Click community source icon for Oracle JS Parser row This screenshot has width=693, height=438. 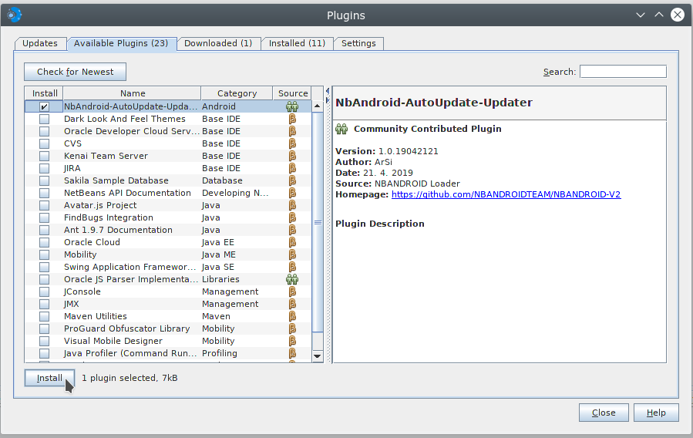[292, 279]
